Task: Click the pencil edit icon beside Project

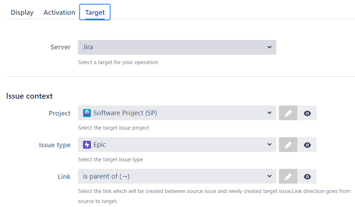Action: [288, 113]
